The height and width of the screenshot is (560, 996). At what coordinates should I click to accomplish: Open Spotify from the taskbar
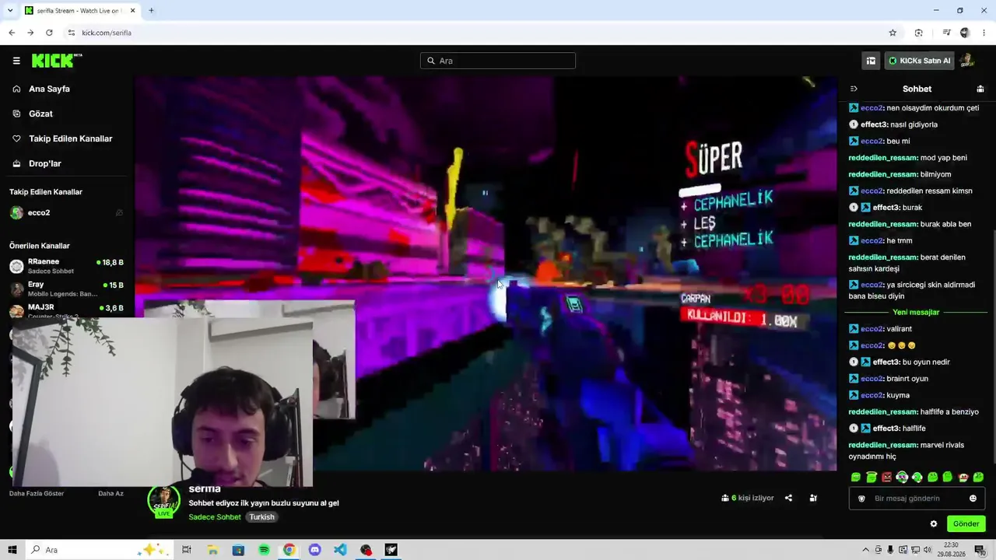coord(264,550)
